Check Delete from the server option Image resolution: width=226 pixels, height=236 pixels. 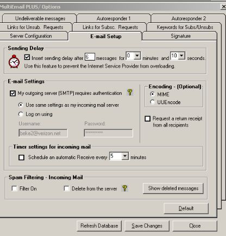click(x=66, y=189)
